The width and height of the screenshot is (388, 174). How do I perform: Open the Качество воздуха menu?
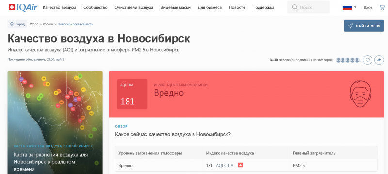[x=59, y=7]
